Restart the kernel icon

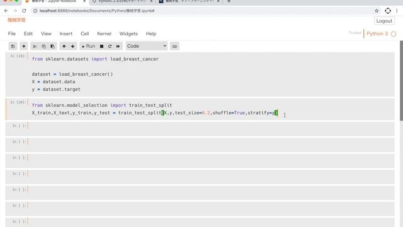pyautogui.click(x=110, y=46)
